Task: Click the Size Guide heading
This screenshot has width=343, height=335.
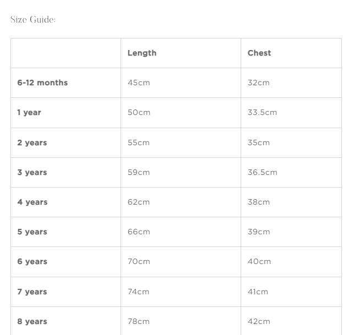Action: [33, 20]
